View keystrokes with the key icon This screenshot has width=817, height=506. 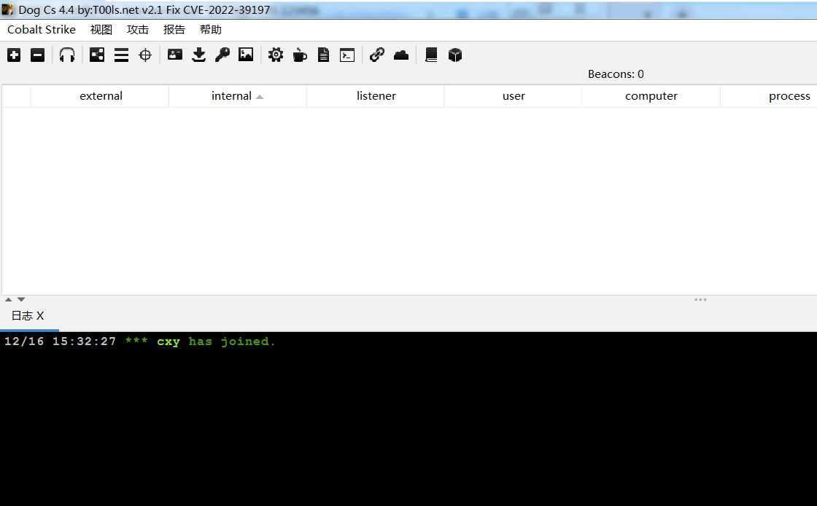click(x=222, y=55)
